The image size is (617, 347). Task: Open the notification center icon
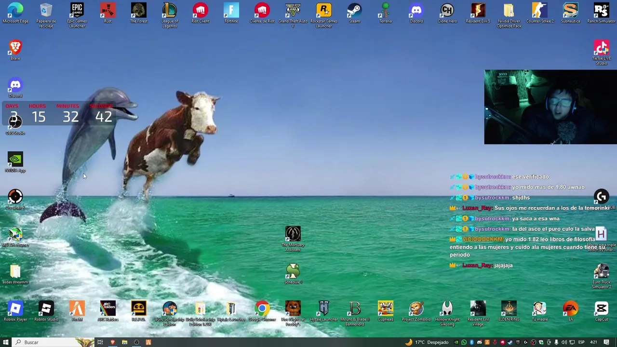pos(606,342)
